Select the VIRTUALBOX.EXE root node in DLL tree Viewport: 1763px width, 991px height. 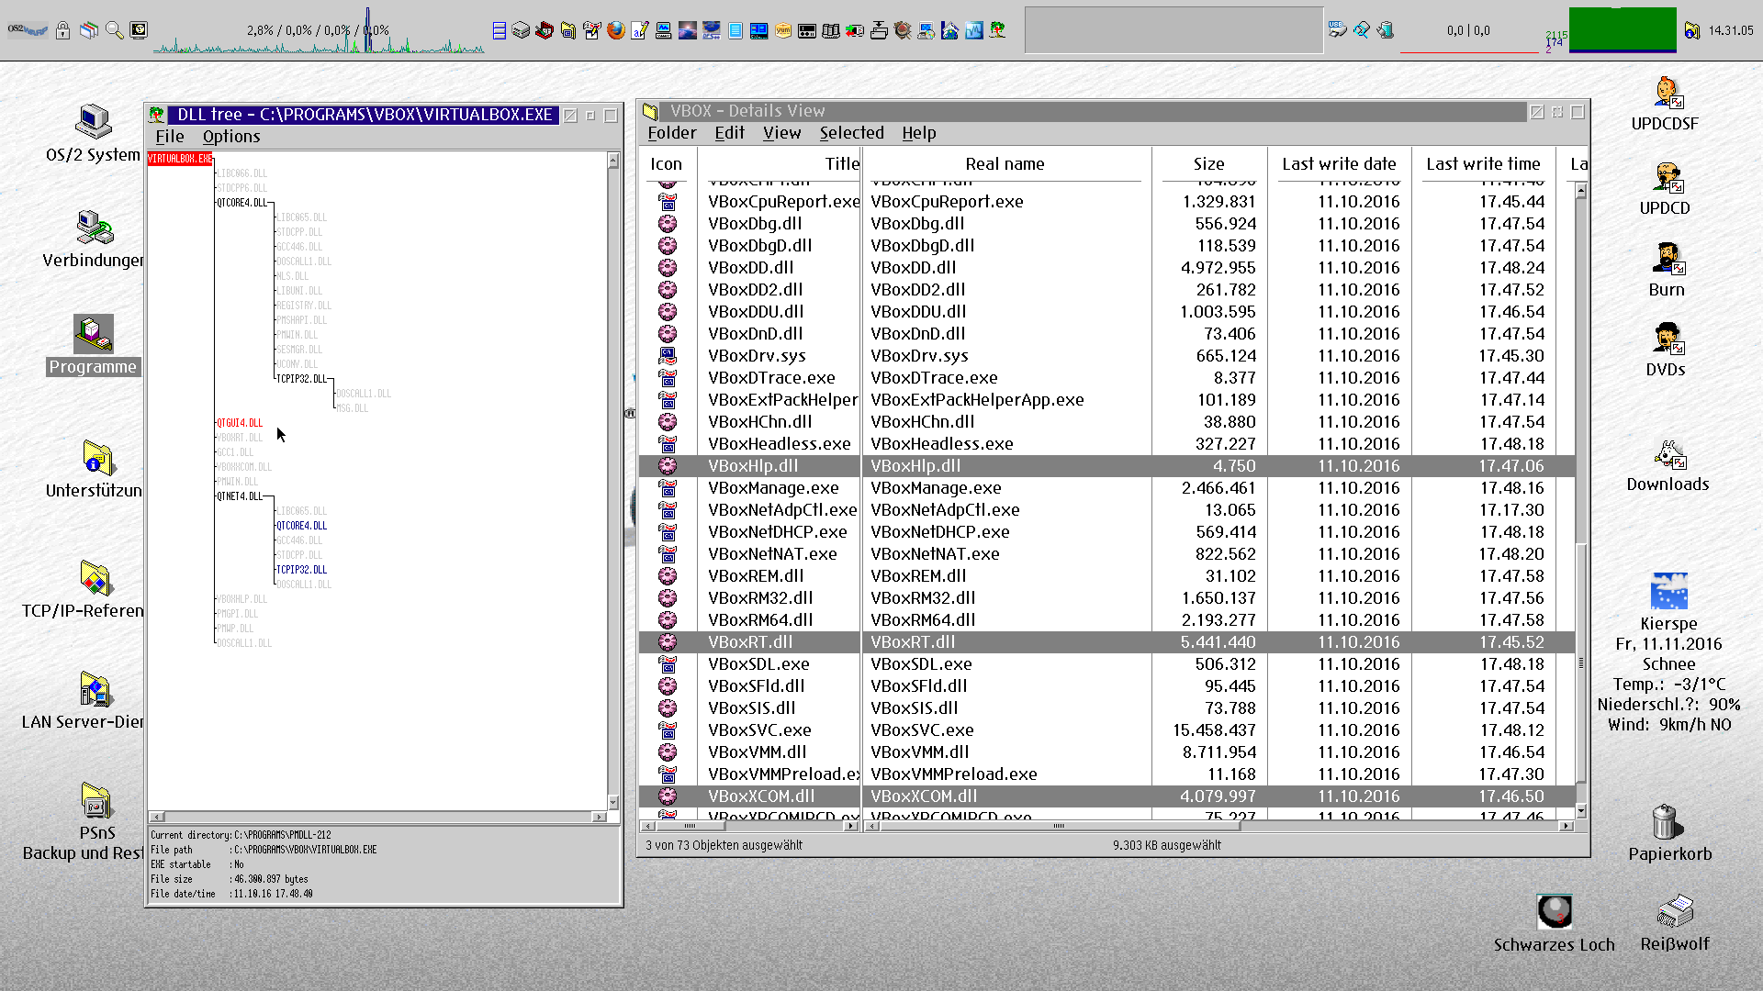click(180, 159)
